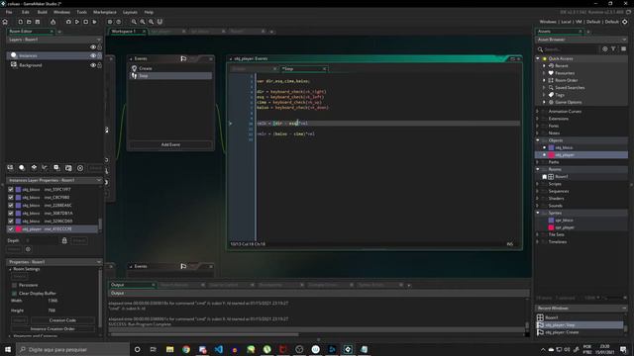Toggle Clear Display Buffer checkbox
634x356 pixels.
pos(15,294)
